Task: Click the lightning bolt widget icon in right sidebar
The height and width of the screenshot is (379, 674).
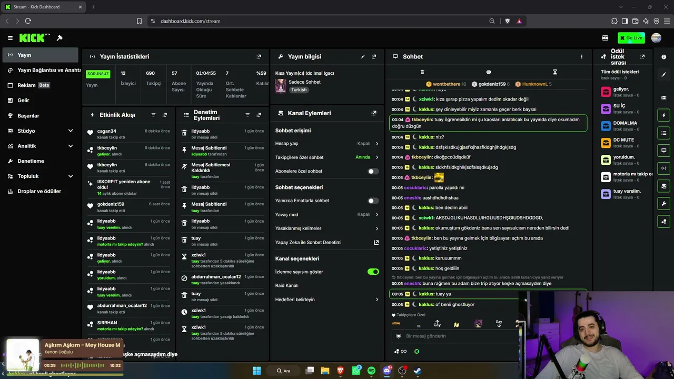Action: coord(663,115)
